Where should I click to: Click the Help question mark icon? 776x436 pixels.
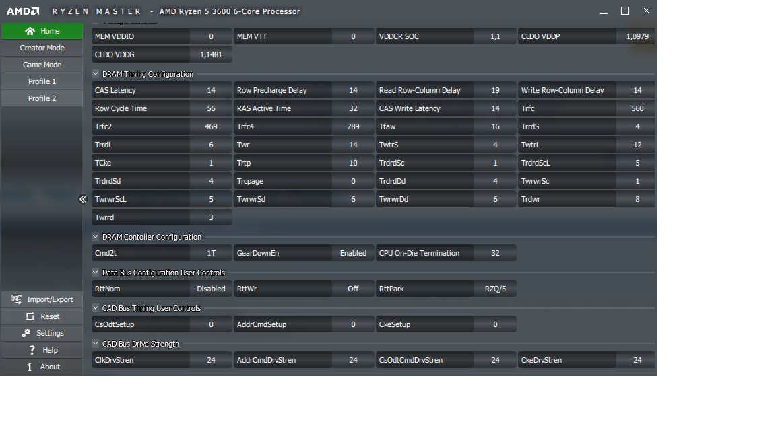[x=32, y=350]
